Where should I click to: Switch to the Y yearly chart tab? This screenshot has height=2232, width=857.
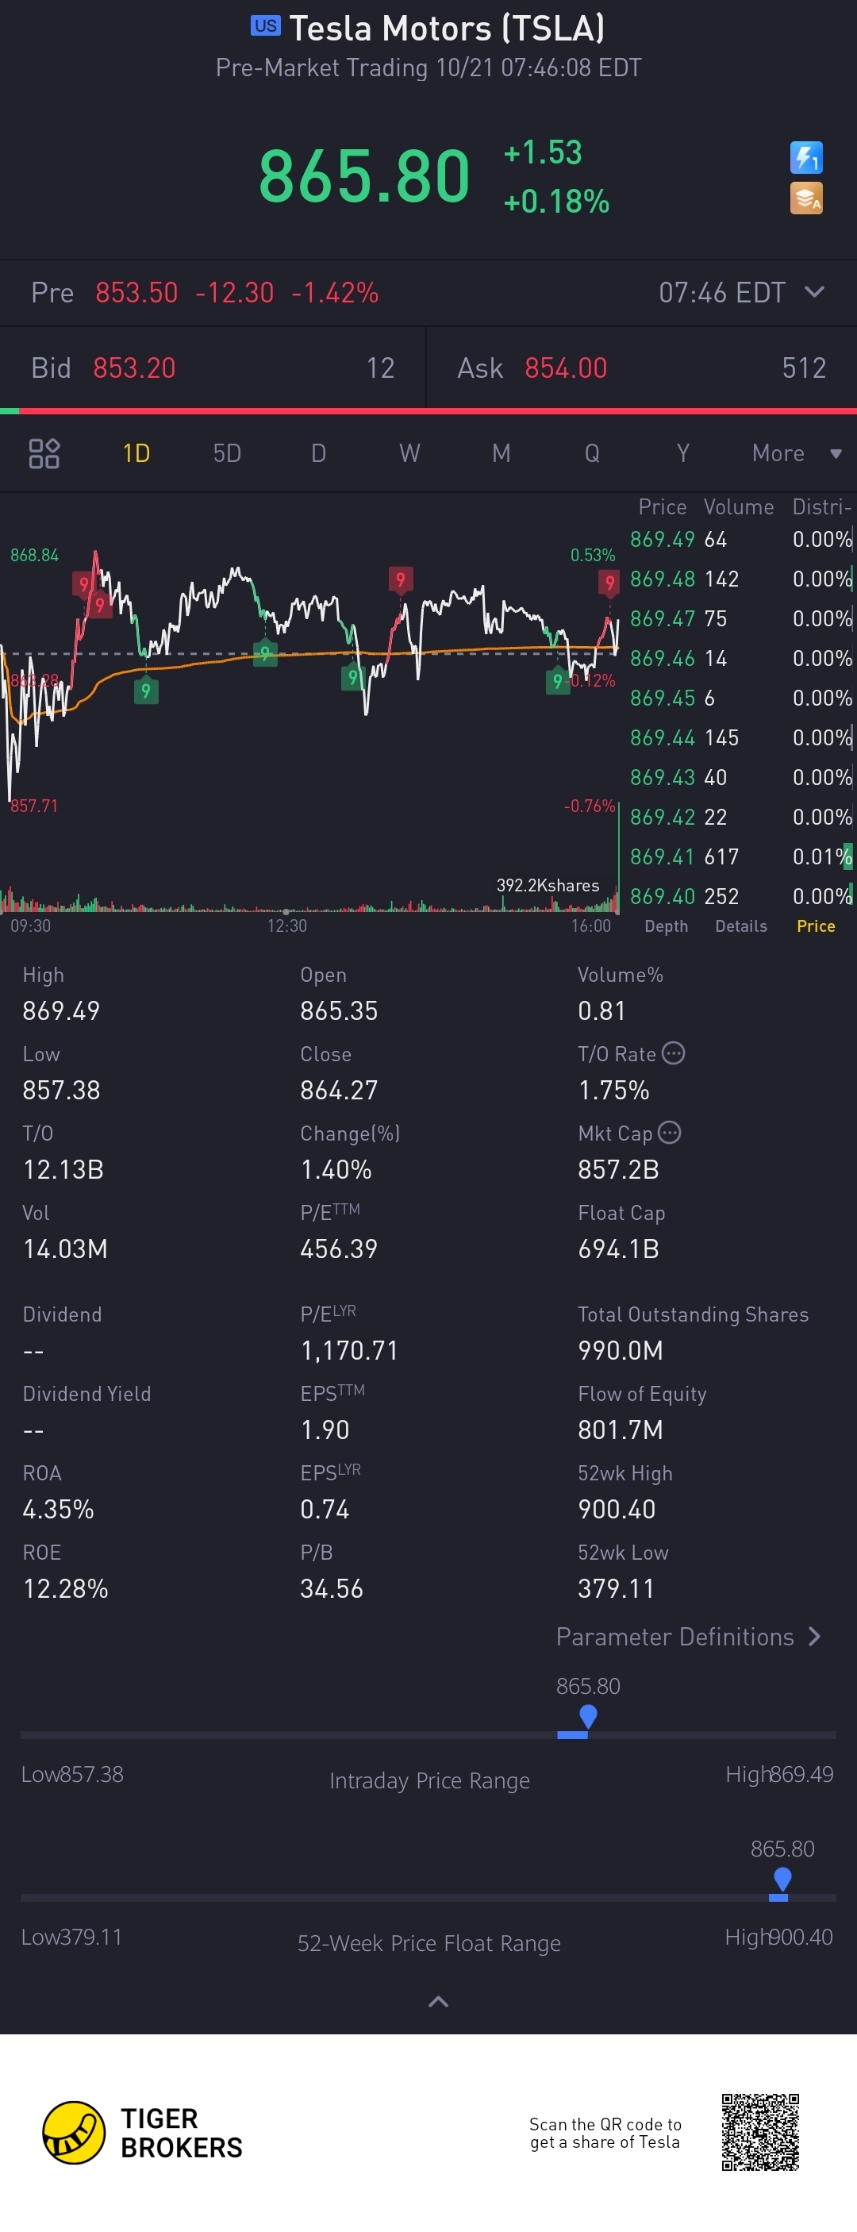click(683, 453)
